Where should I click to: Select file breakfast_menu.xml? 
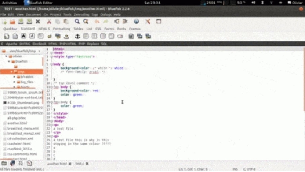pos(23,128)
